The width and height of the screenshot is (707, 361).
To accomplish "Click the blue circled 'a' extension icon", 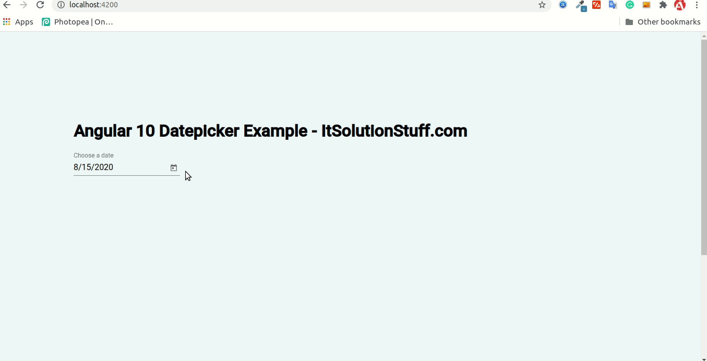I will 563,5.
